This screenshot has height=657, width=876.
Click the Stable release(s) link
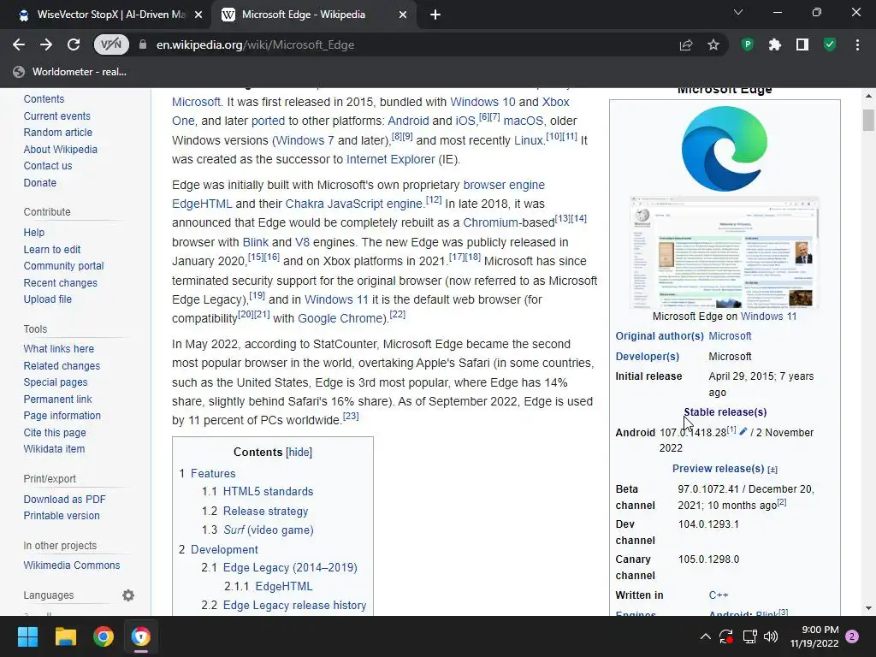(725, 412)
